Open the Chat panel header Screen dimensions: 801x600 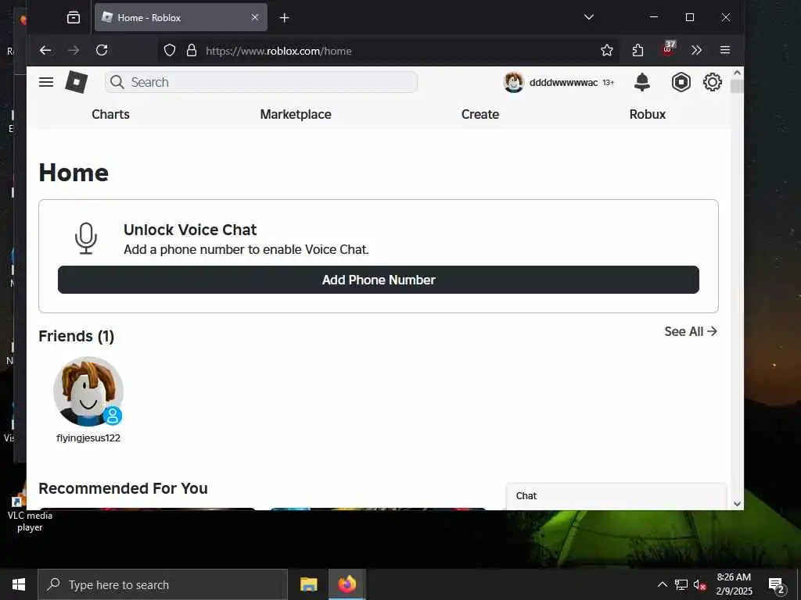point(616,496)
